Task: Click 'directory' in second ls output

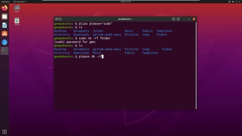Action: coord(62,53)
